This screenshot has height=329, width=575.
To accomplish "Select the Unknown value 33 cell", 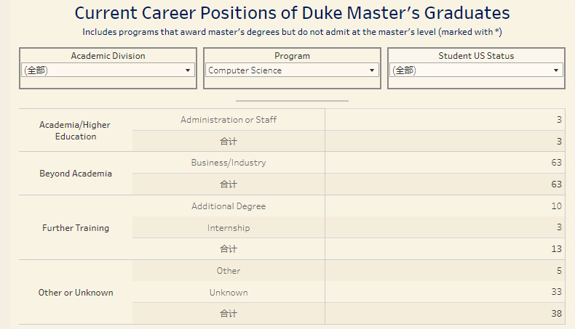I will tap(445, 292).
